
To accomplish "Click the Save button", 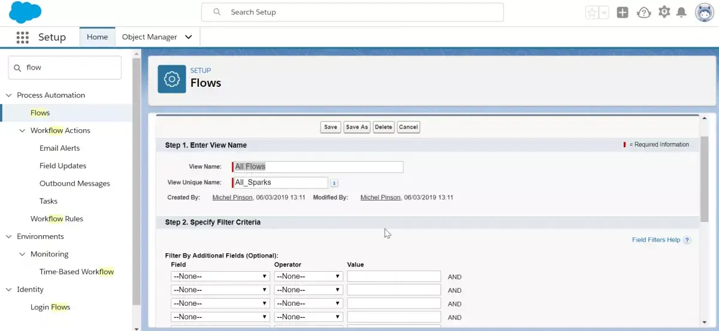I will (331, 127).
